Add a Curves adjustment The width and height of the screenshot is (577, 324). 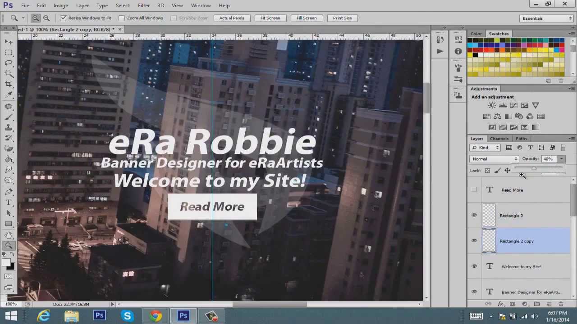click(x=513, y=105)
